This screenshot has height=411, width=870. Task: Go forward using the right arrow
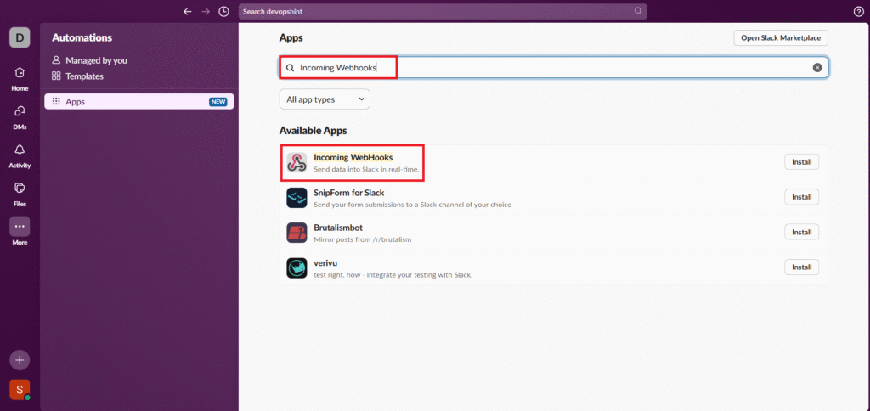pos(206,11)
